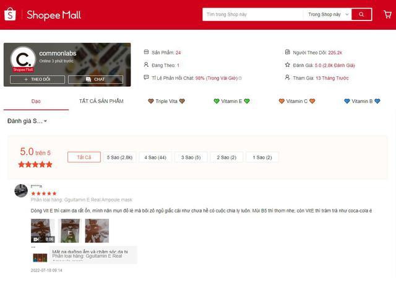Click the commonlabs shop avatar logo
Screen dimensions: 396x282
23,59
